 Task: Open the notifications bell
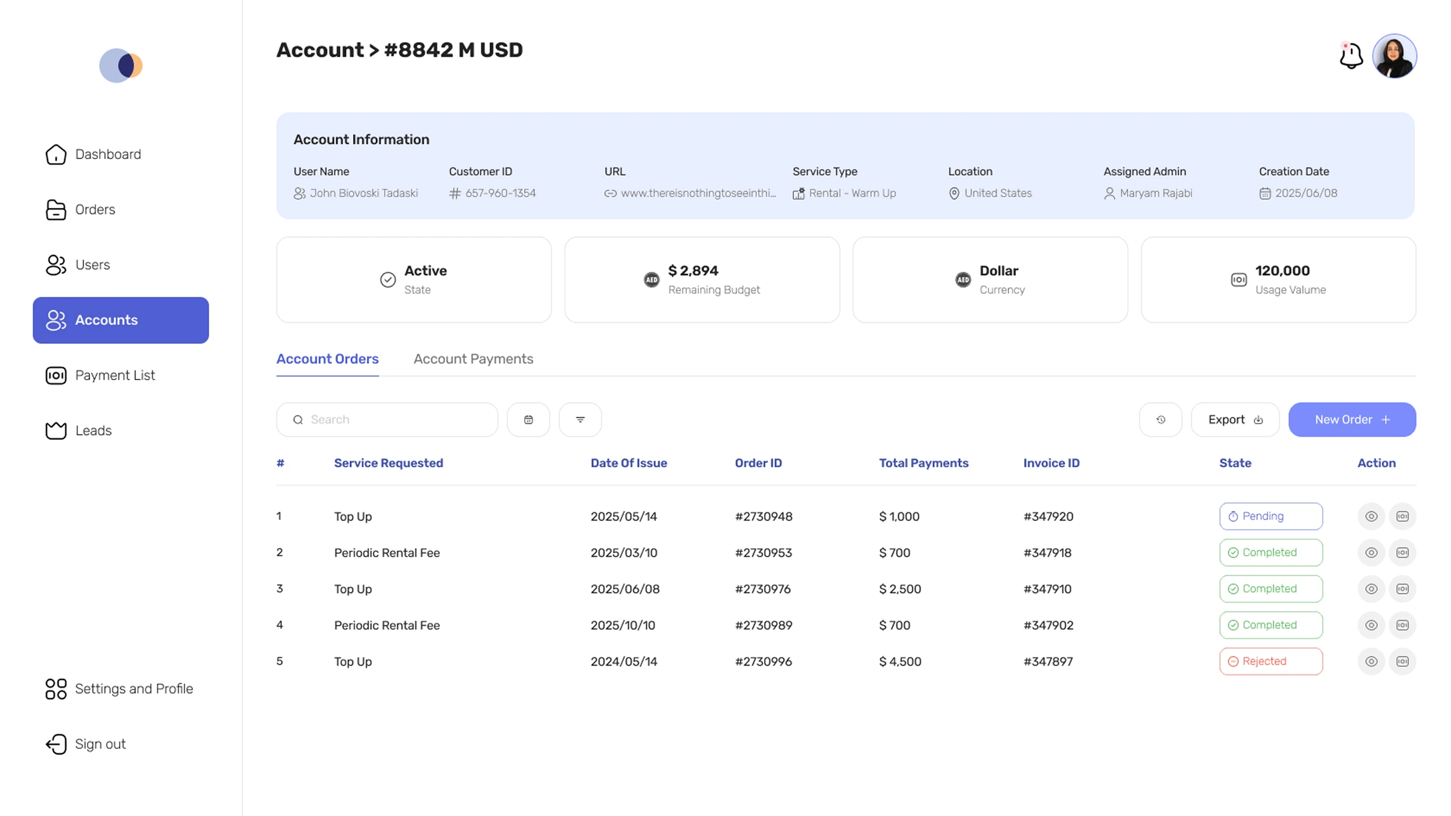(x=1351, y=56)
